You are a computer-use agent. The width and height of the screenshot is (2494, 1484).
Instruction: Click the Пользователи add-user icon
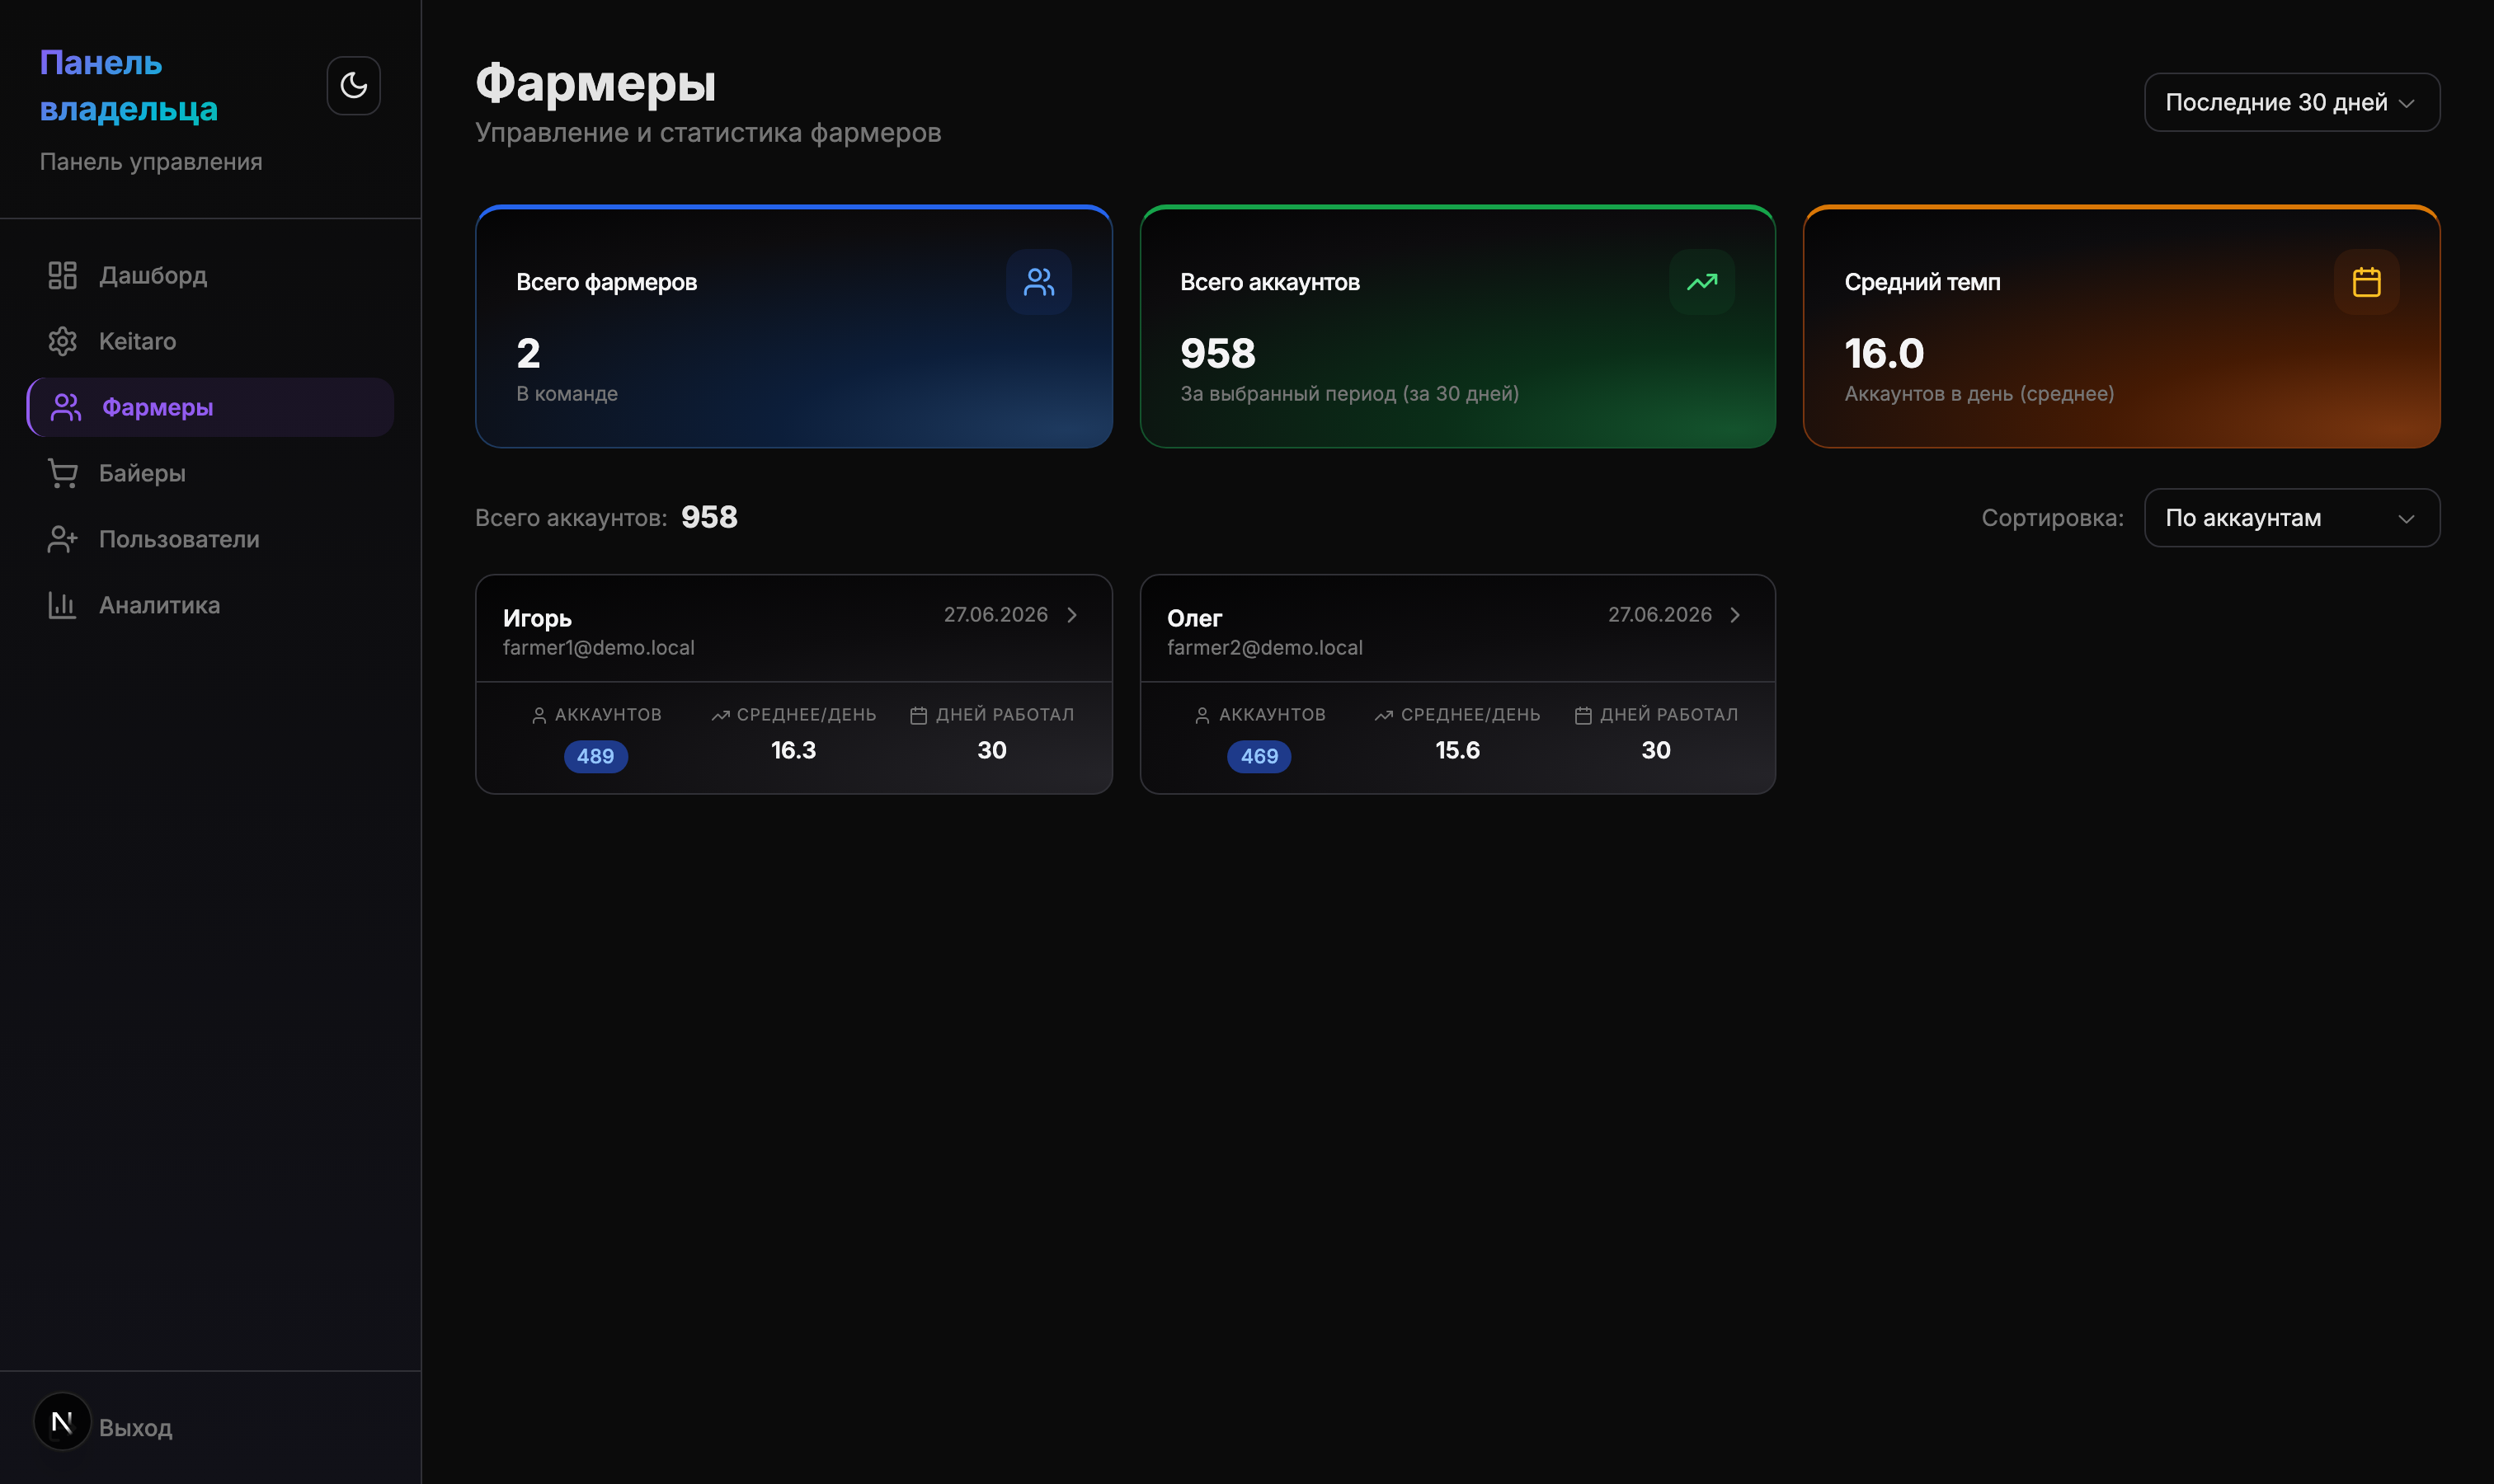click(x=62, y=539)
